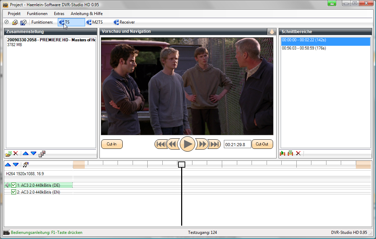Image resolution: width=376 pixels, height=239 pixels.
Task: Play the cut range via green arrow icon
Action: [282, 153]
